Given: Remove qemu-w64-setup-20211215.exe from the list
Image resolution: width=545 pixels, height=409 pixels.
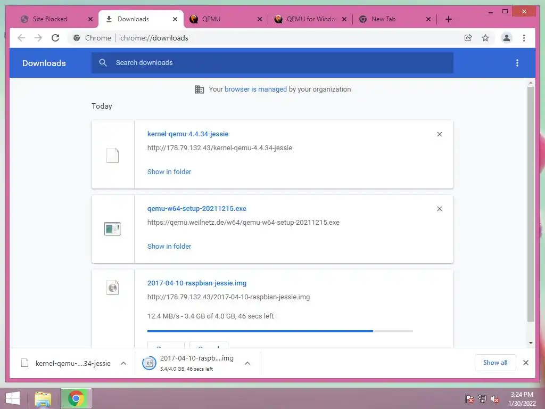Looking at the screenshot, I should 439,209.
